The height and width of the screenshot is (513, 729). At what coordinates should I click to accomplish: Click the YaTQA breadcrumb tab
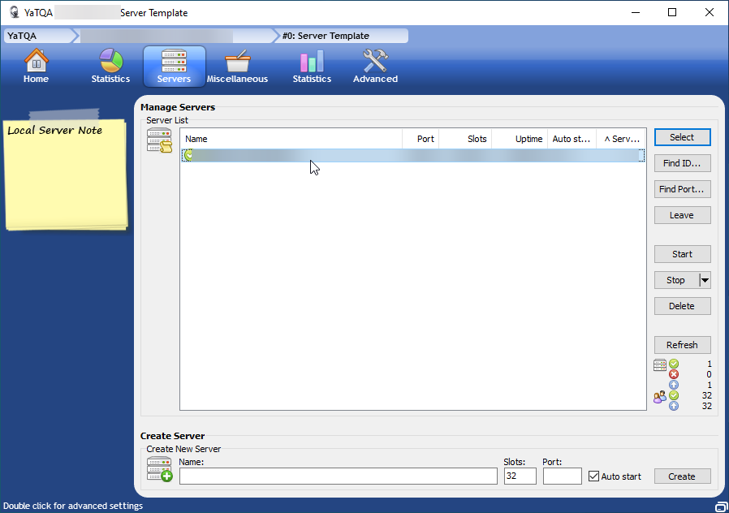(37, 36)
